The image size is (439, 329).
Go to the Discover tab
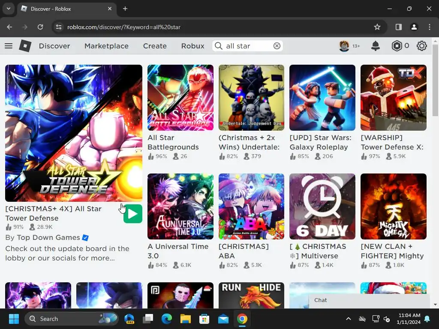[x=54, y=46]
